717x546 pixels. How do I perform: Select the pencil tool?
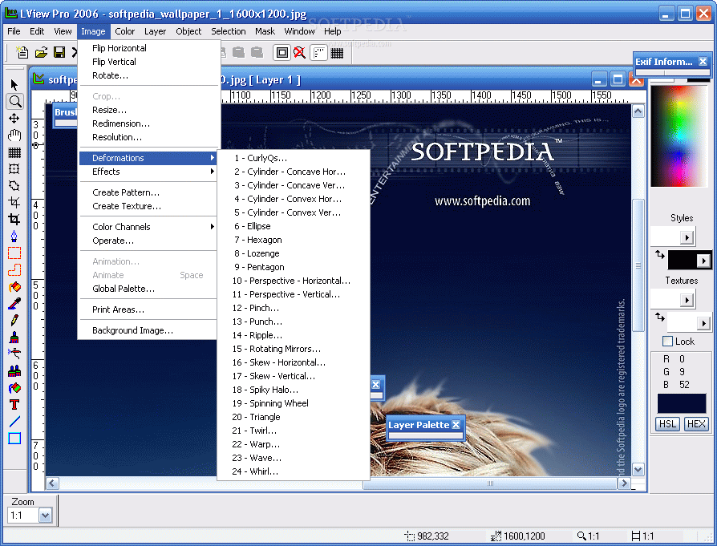[x=14, y=321]
